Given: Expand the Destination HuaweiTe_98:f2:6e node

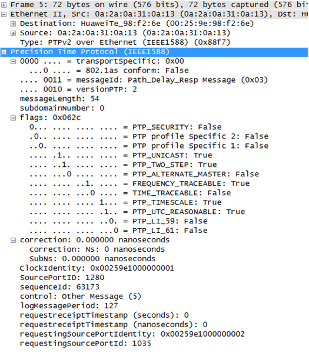Looking at the screenshot, I should coord(13,24).
